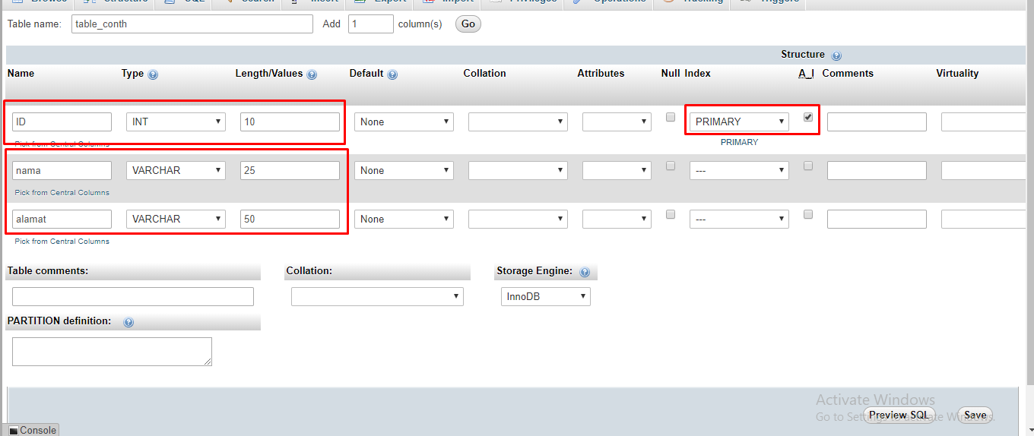Screen dimensions: 1034x436
Task: Open Collation dropdown in the alamat row
Action: tap(518, 219)
